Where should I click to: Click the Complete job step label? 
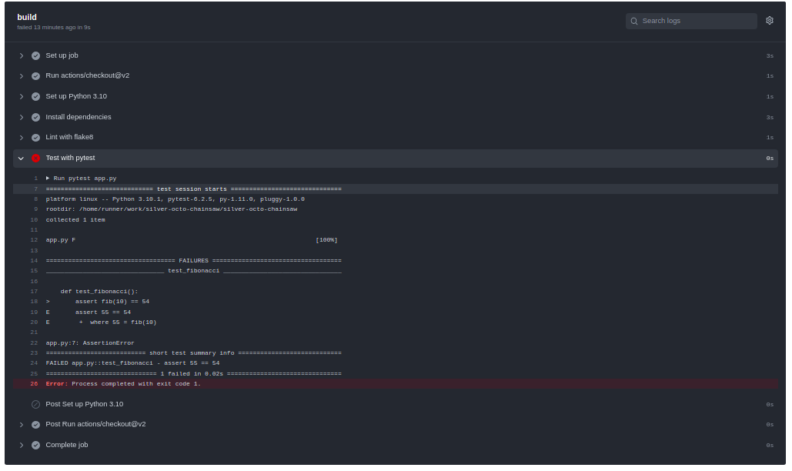(67, 445)
